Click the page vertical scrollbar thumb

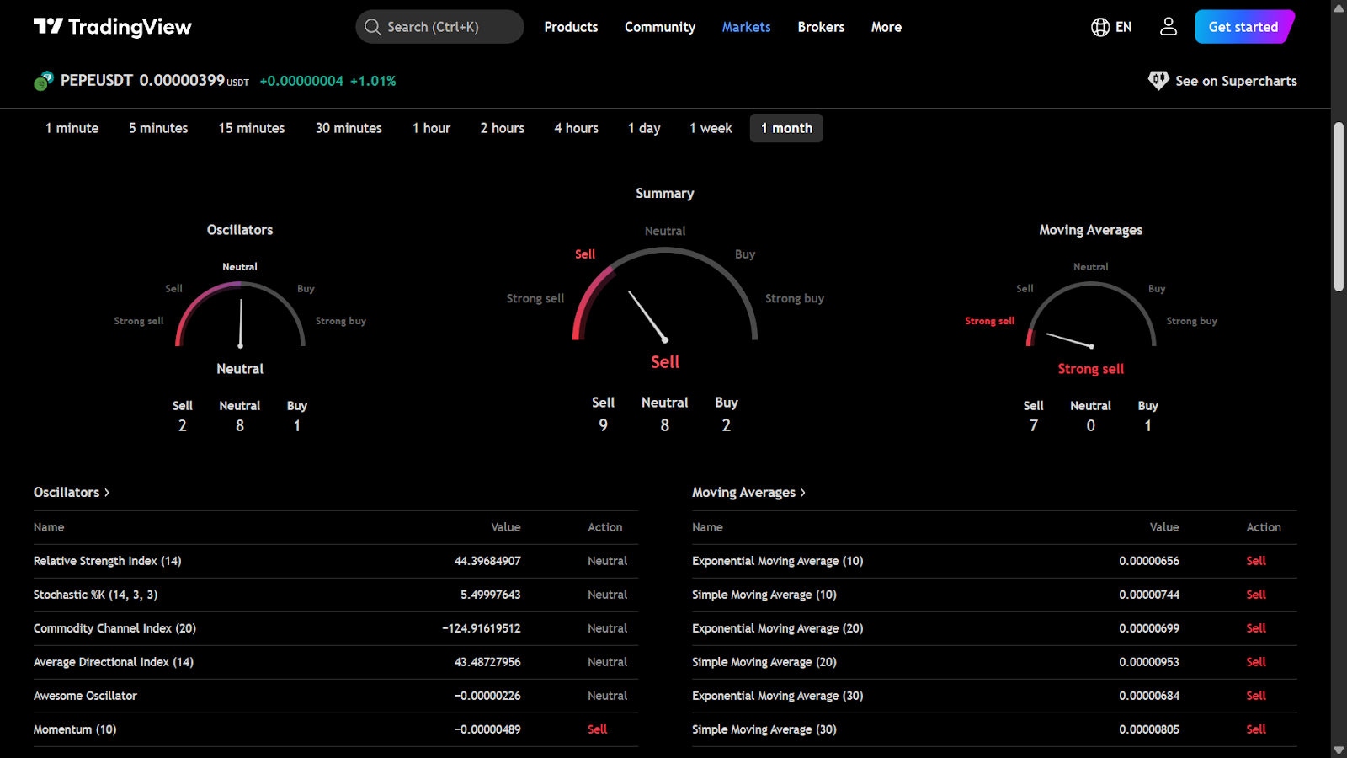pyautogui.click(x=1339, y=206)
